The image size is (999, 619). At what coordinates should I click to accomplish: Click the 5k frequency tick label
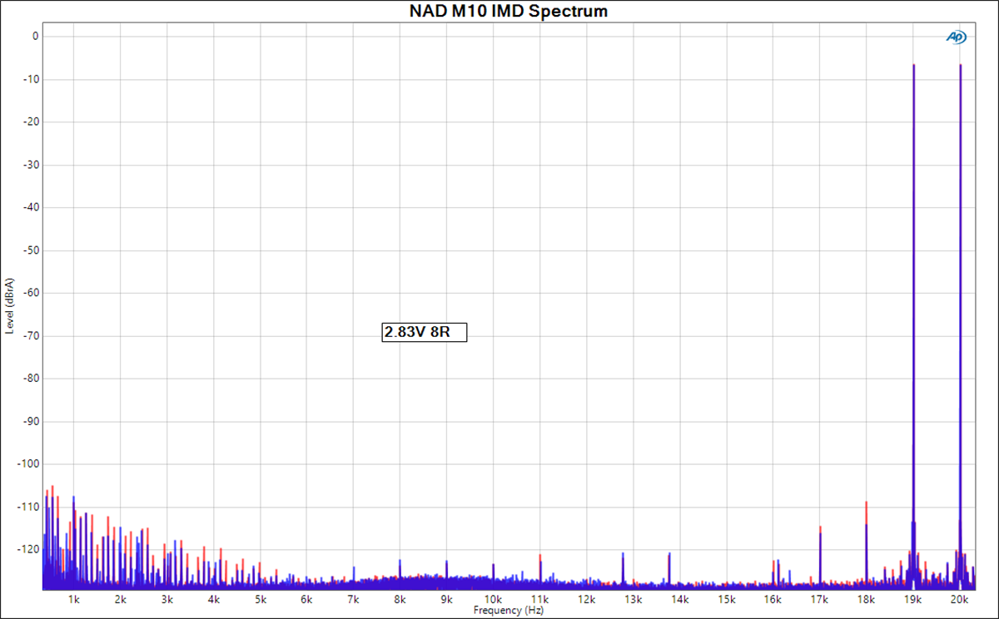click(260, 599)
